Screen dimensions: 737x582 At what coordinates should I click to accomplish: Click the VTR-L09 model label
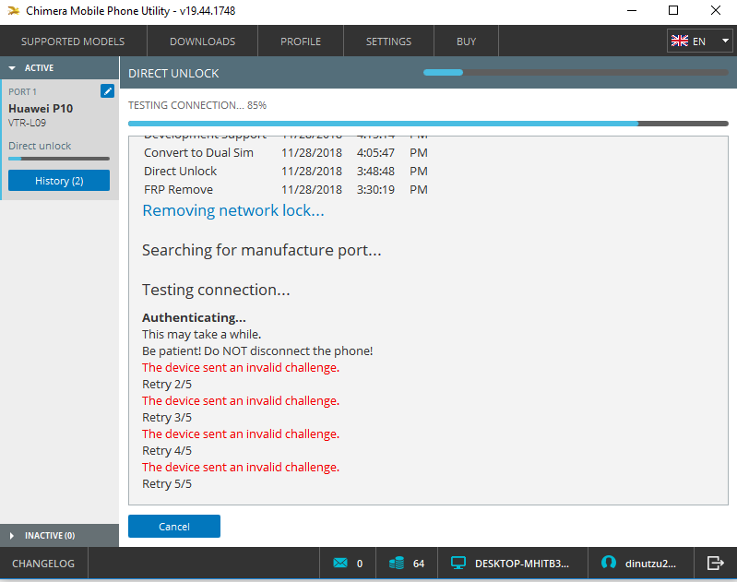coord(28,123)
